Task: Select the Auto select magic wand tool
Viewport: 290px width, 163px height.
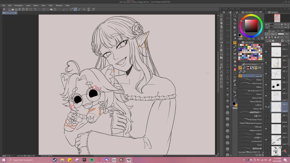Action: [235, 39]
